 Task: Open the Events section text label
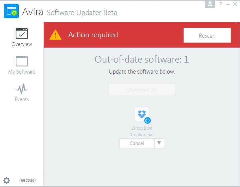pos(22,99)
